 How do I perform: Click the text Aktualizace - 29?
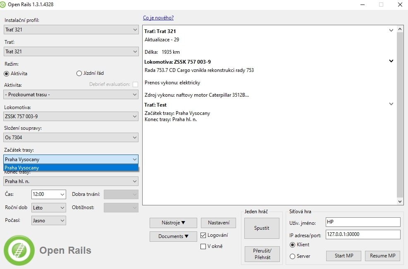click(162, 40)
